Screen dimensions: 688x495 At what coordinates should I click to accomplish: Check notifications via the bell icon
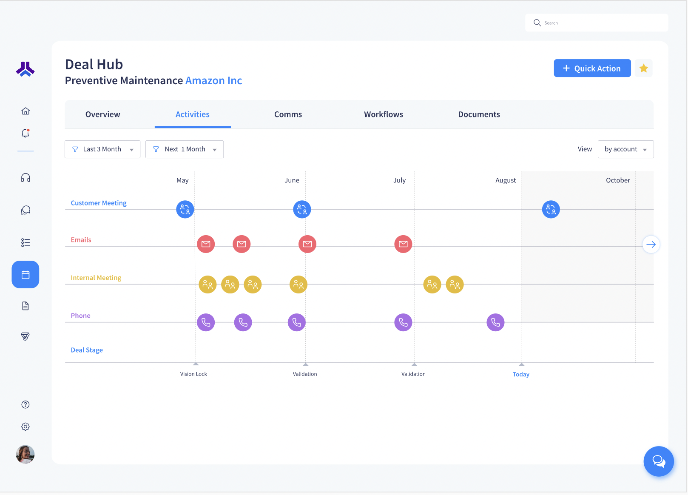click(25, 133)
